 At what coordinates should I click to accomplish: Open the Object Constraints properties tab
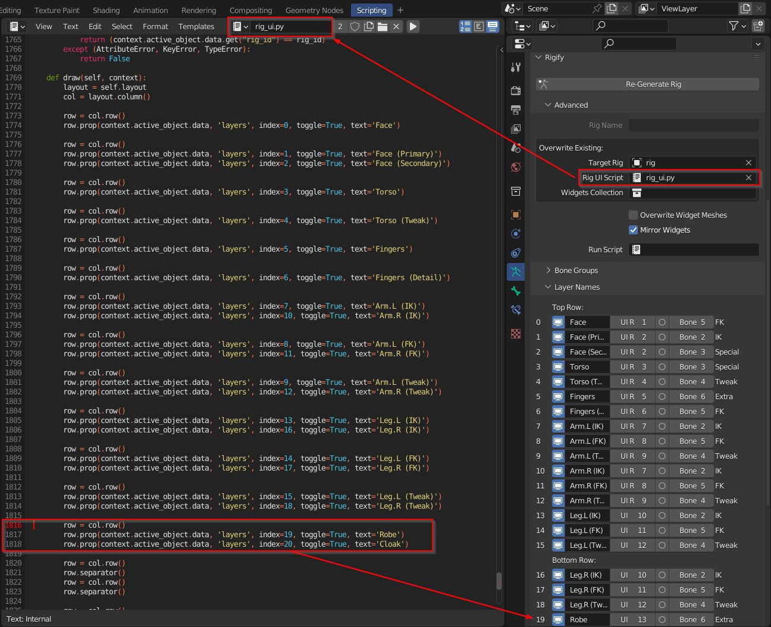pyautogui.click(x=516, y=253)
